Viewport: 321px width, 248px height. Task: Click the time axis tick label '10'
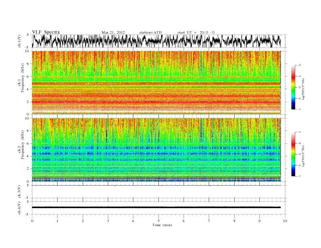[285, 221]
